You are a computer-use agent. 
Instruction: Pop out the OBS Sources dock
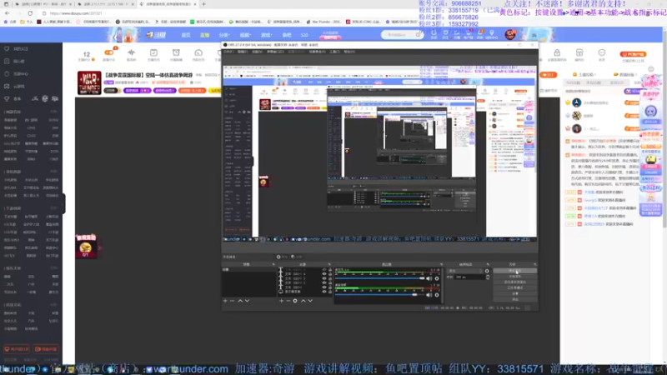click(x=329, y=264)
